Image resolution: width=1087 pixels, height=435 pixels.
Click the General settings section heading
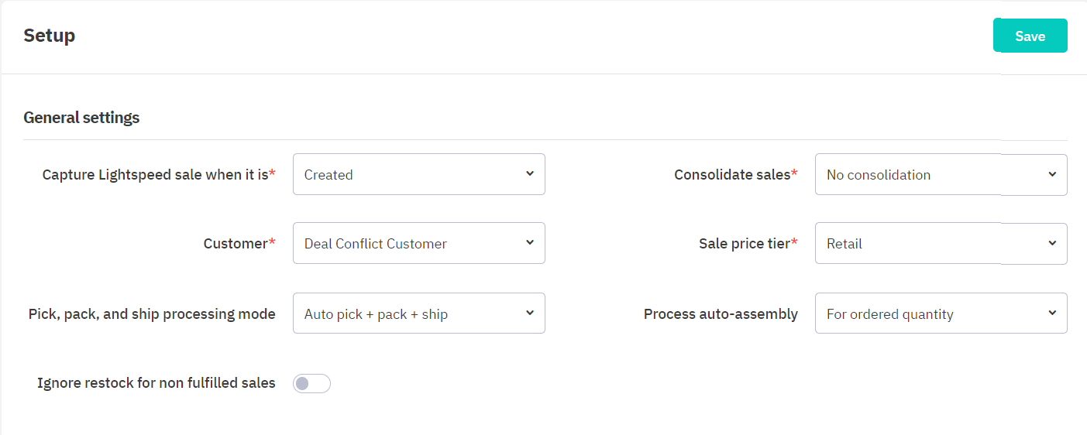click(81, 118)
